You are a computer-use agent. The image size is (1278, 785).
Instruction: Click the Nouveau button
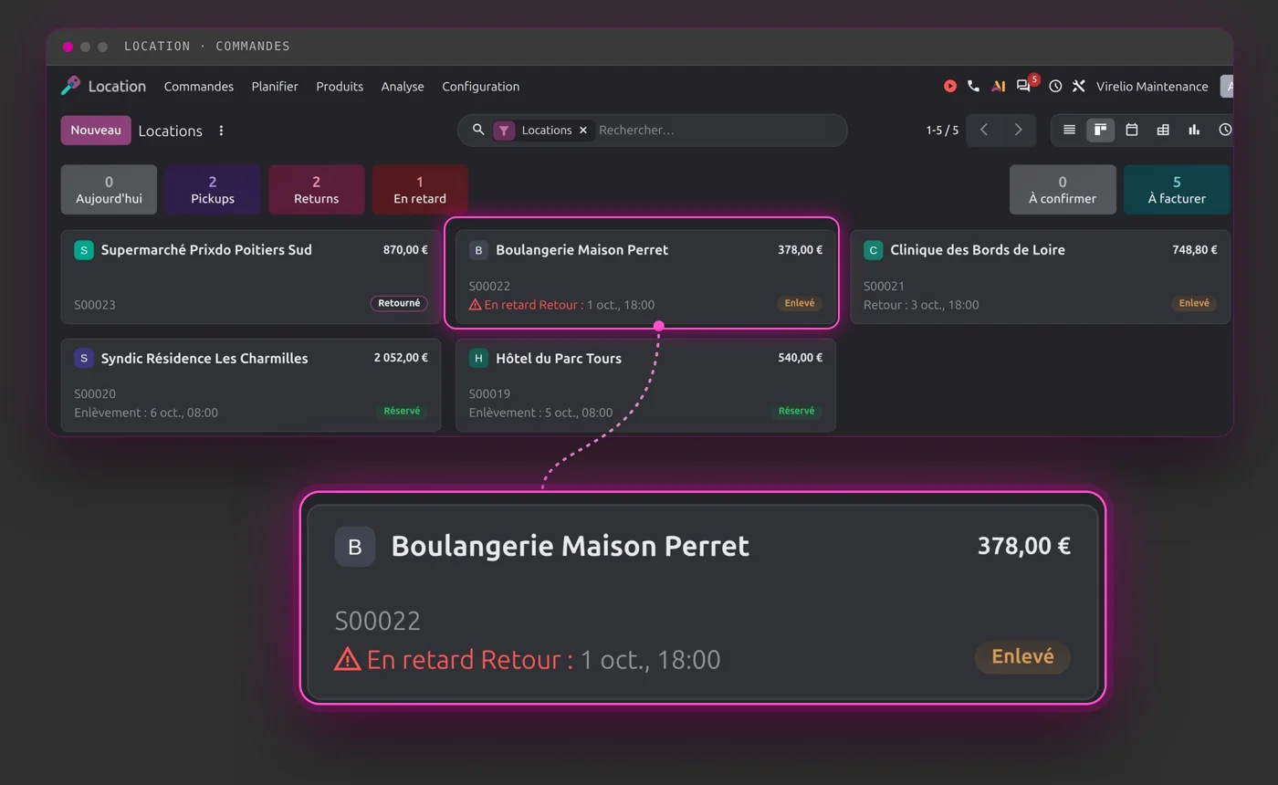96,131
